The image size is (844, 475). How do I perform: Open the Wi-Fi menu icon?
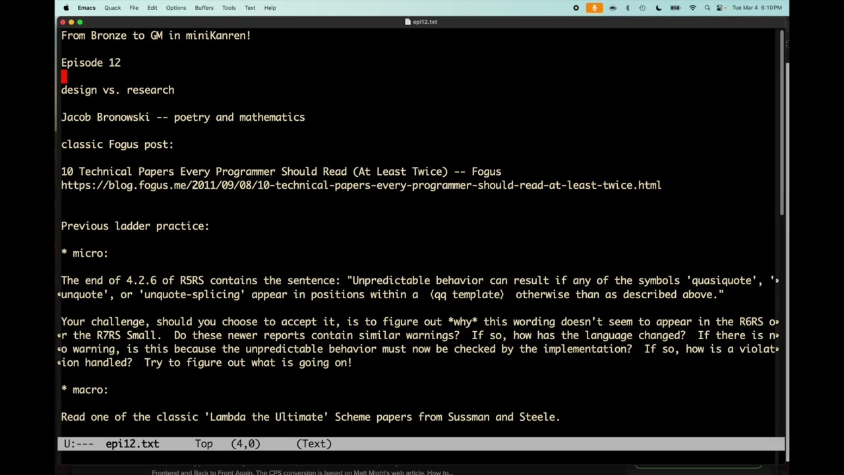click(692, 8)
